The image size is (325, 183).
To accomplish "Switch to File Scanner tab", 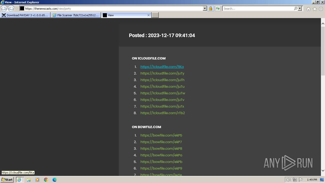I will pos(76,15).
